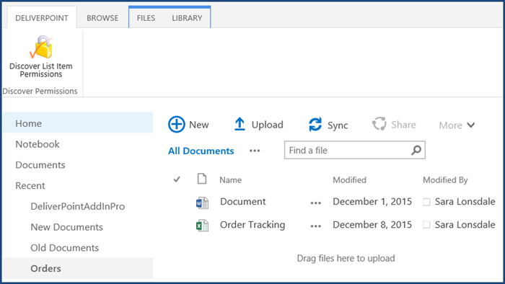The width and height of the screenshot is (505, 284).
Task: Click the Share circular icon
Action: 379,123
